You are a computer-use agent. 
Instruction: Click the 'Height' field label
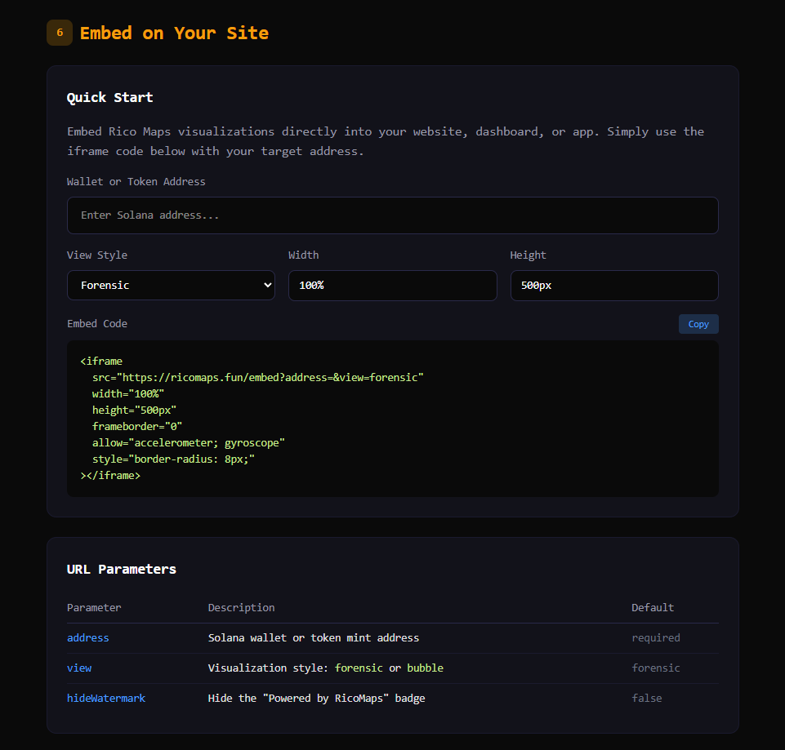pyautogui.click(x=529, y=255)
